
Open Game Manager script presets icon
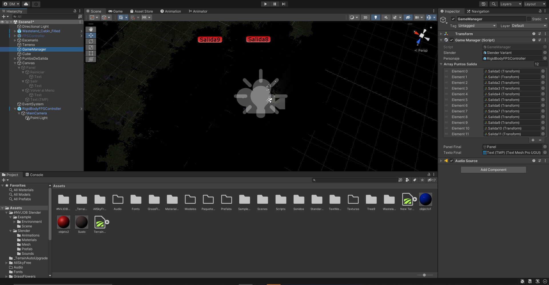pyautogui.click(x=540, y=40)
